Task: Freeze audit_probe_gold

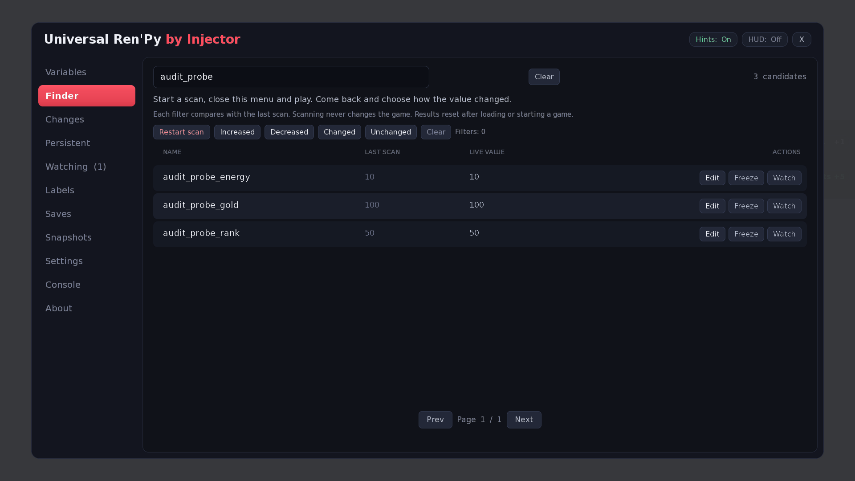Action: point(746,206)
